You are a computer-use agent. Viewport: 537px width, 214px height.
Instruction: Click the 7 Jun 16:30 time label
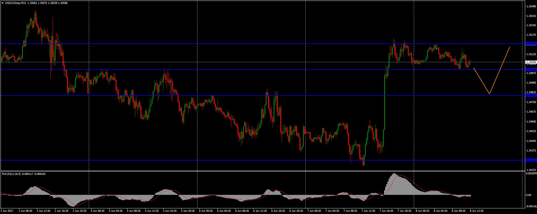coord(387,211)
